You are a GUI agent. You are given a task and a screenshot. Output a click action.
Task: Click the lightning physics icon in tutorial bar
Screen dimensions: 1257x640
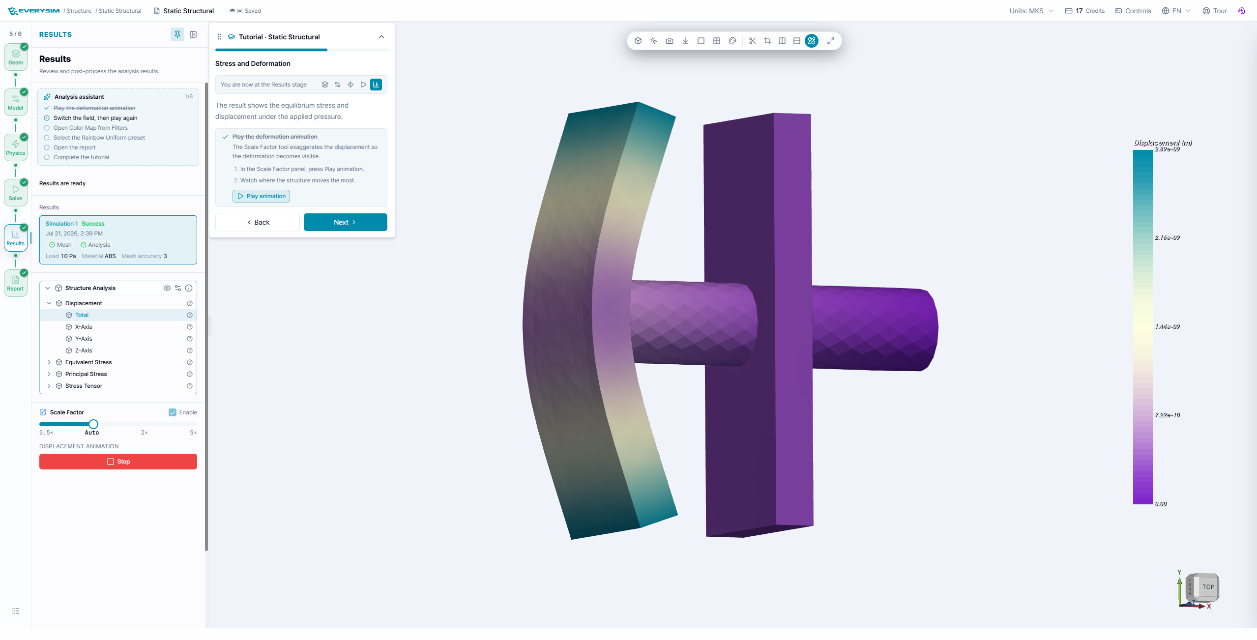(350, 85)
